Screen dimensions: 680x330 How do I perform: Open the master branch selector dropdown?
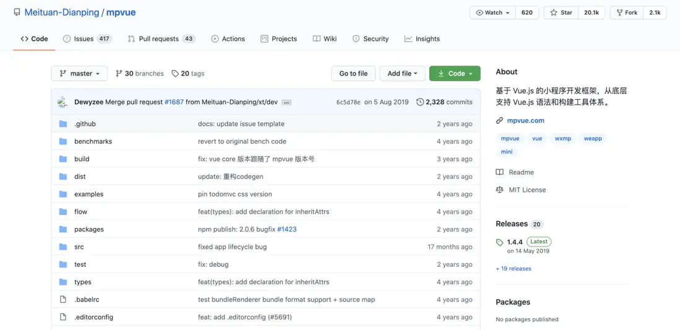(x=79, y=74)
